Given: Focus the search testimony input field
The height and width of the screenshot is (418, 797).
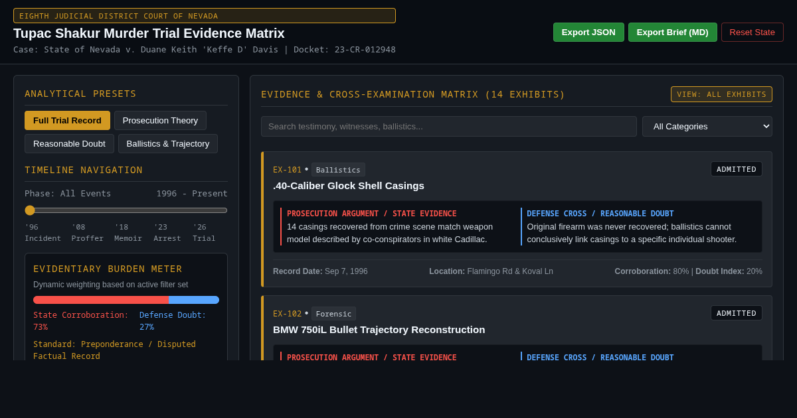Looking at the screenshot, I should click(449, 126).
